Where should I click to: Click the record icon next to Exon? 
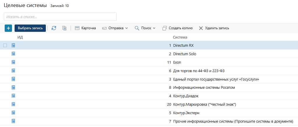[x=13, y=62]
